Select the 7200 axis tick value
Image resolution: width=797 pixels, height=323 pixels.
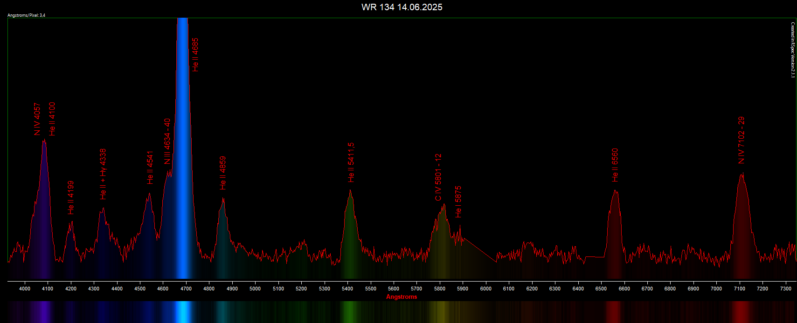[x=762, y=289]
